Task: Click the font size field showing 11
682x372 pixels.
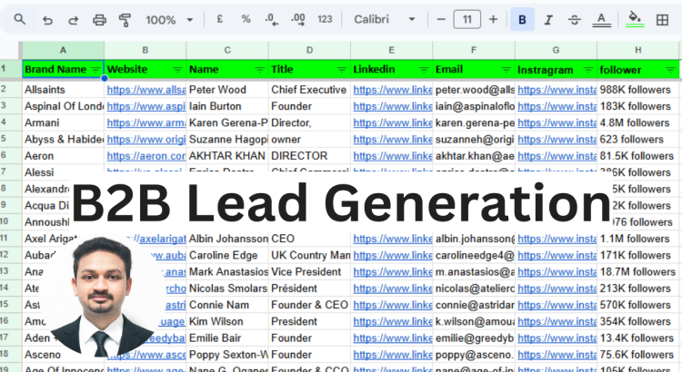Action: 466,20
